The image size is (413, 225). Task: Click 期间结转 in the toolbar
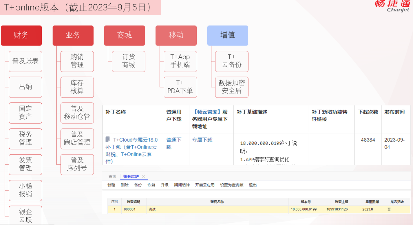tap(182, 185)
